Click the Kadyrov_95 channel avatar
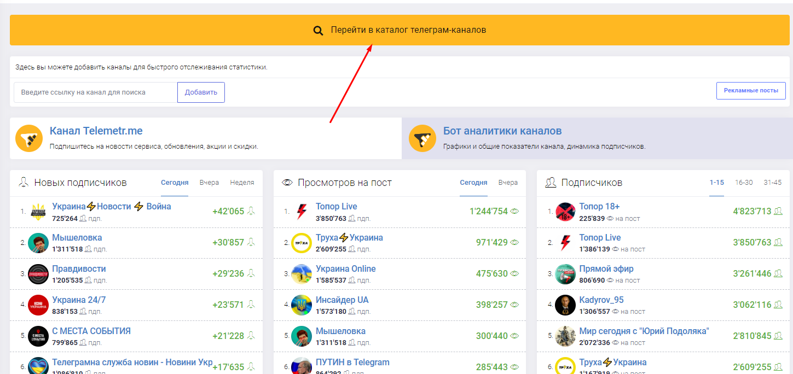 565,305
